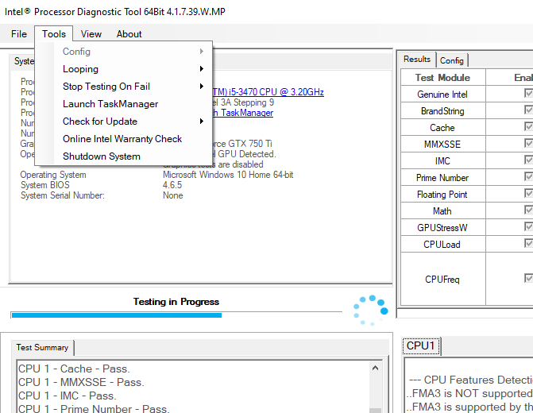Click the 'Testing in Progress' status text
The height and width of the screenshot is (413, 533).
tap(176, 302)
